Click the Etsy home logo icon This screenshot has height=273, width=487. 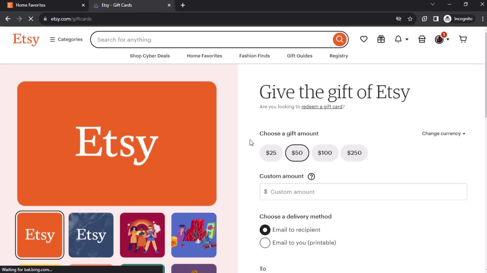[x=26, y=39]
